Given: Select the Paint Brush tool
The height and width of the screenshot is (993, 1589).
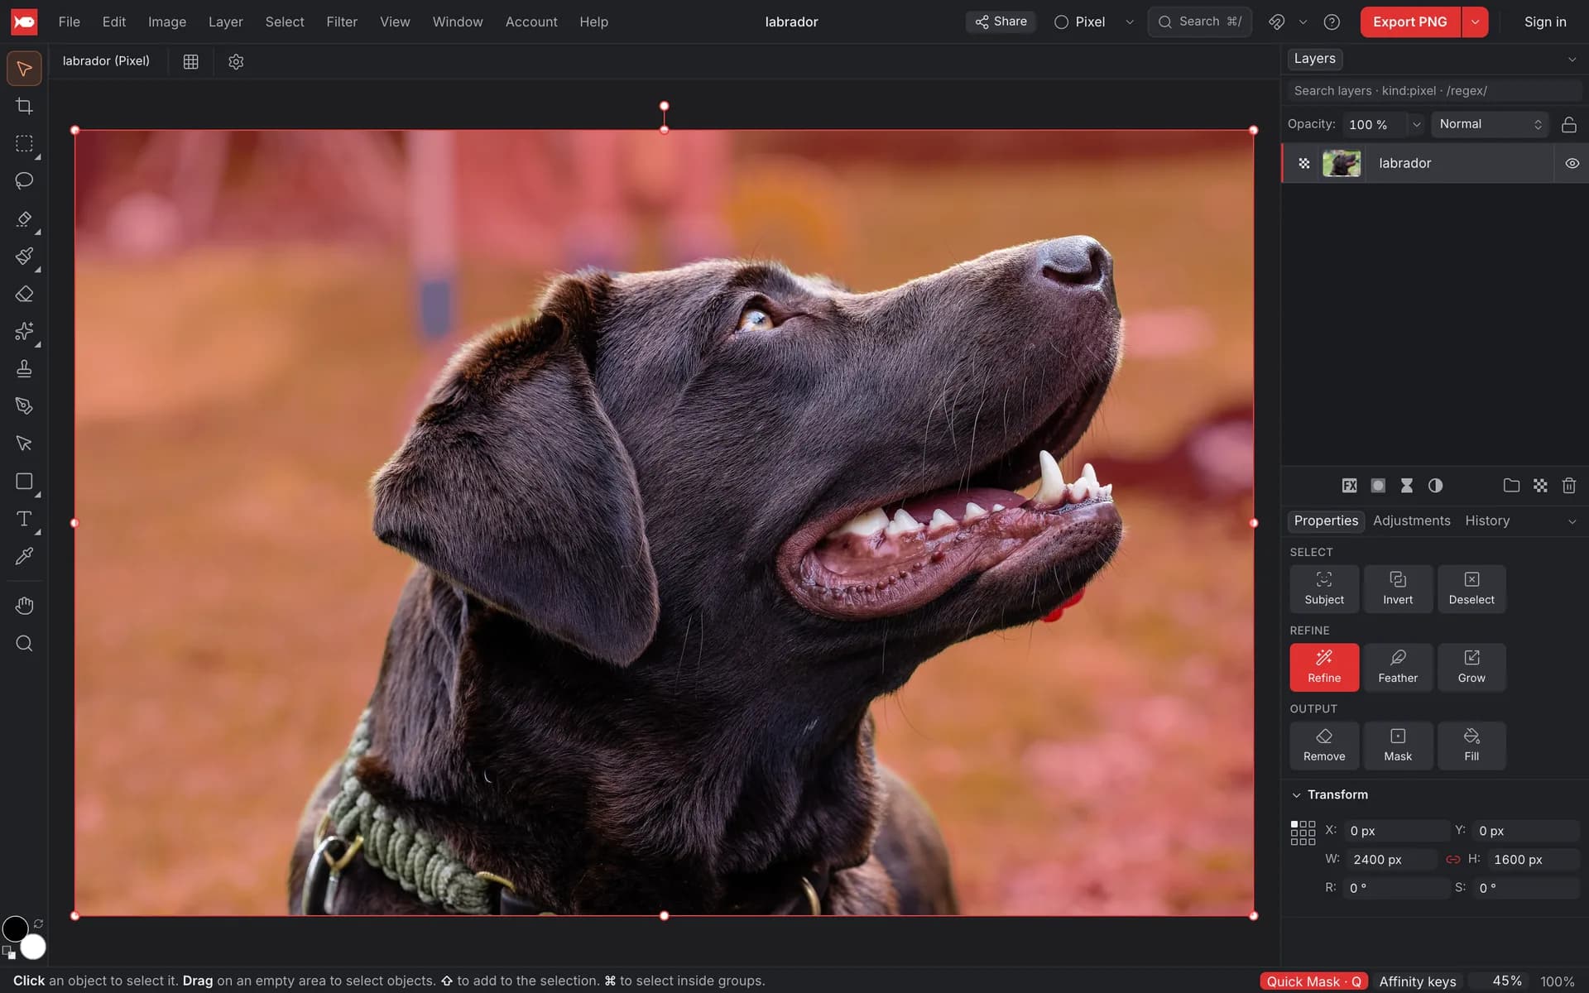Looking at the screenshot, I should (x=24, y=256).
